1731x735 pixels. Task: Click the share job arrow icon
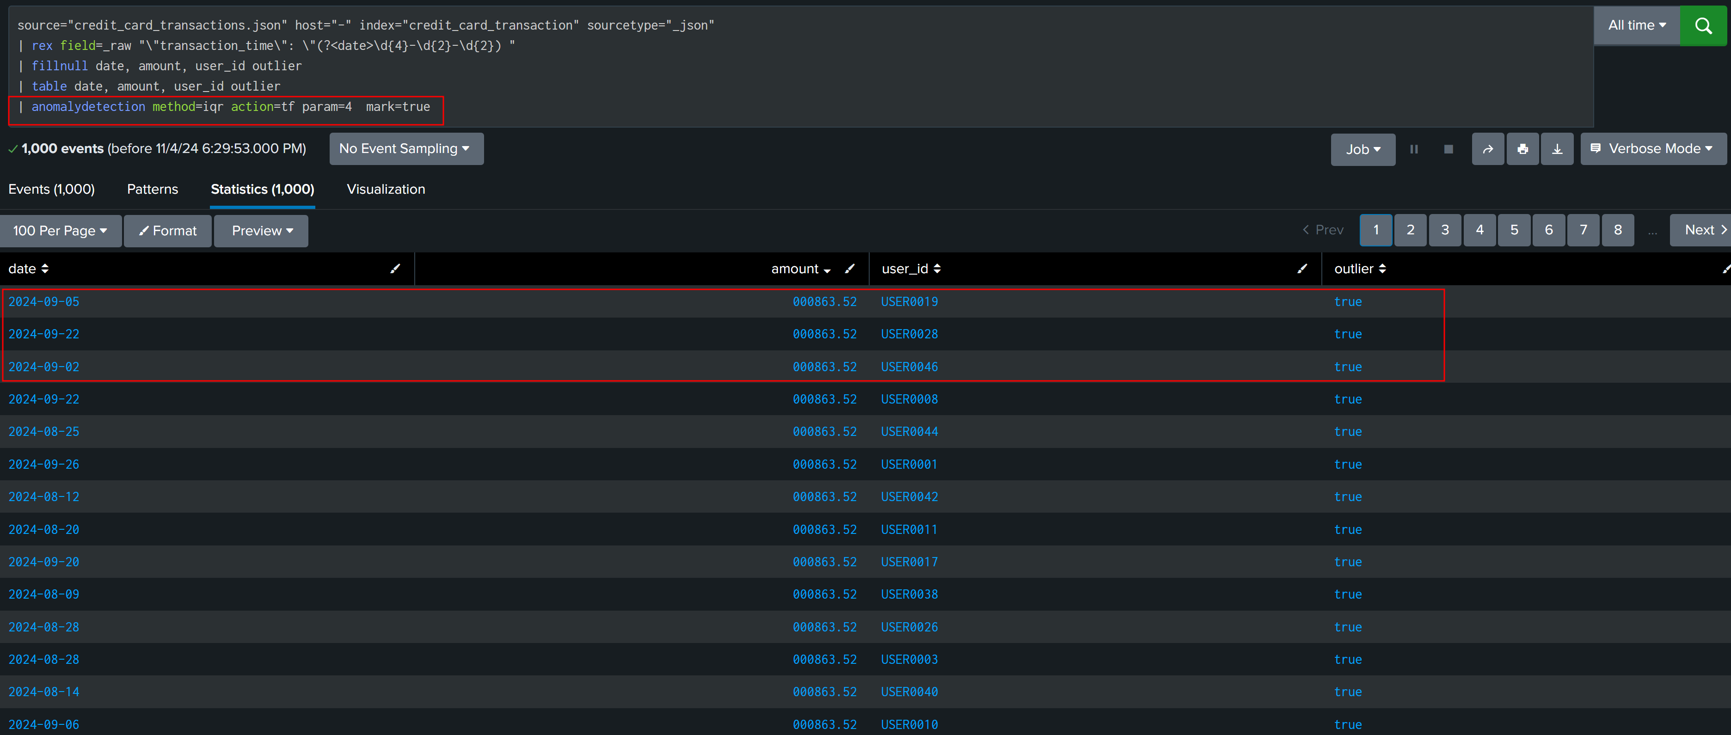(1488, 149)
